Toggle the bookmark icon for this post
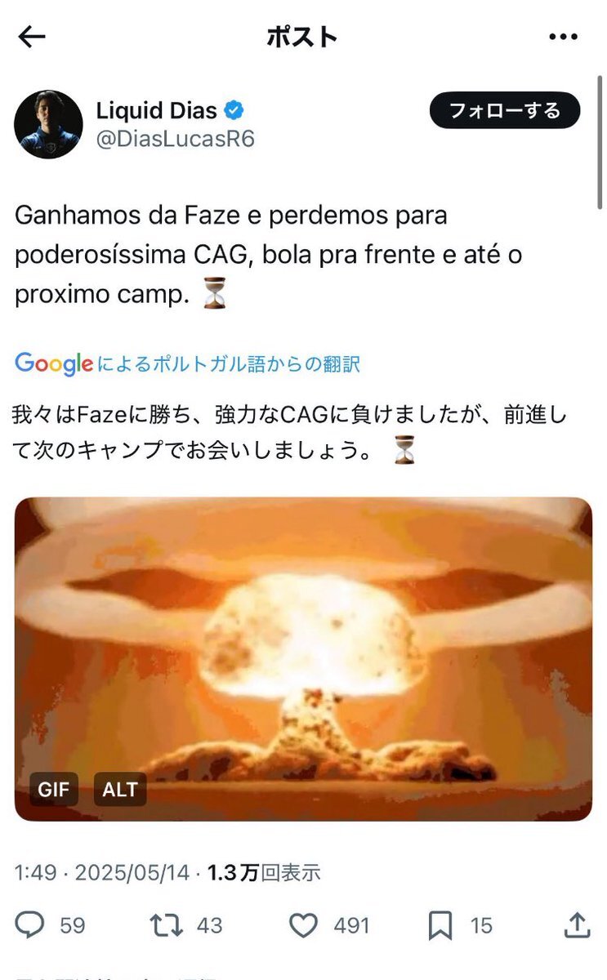607x980 pixels. tap(440, 925)
